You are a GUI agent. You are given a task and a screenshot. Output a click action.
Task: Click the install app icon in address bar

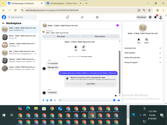pyautogui.click(x=139, y=10)
